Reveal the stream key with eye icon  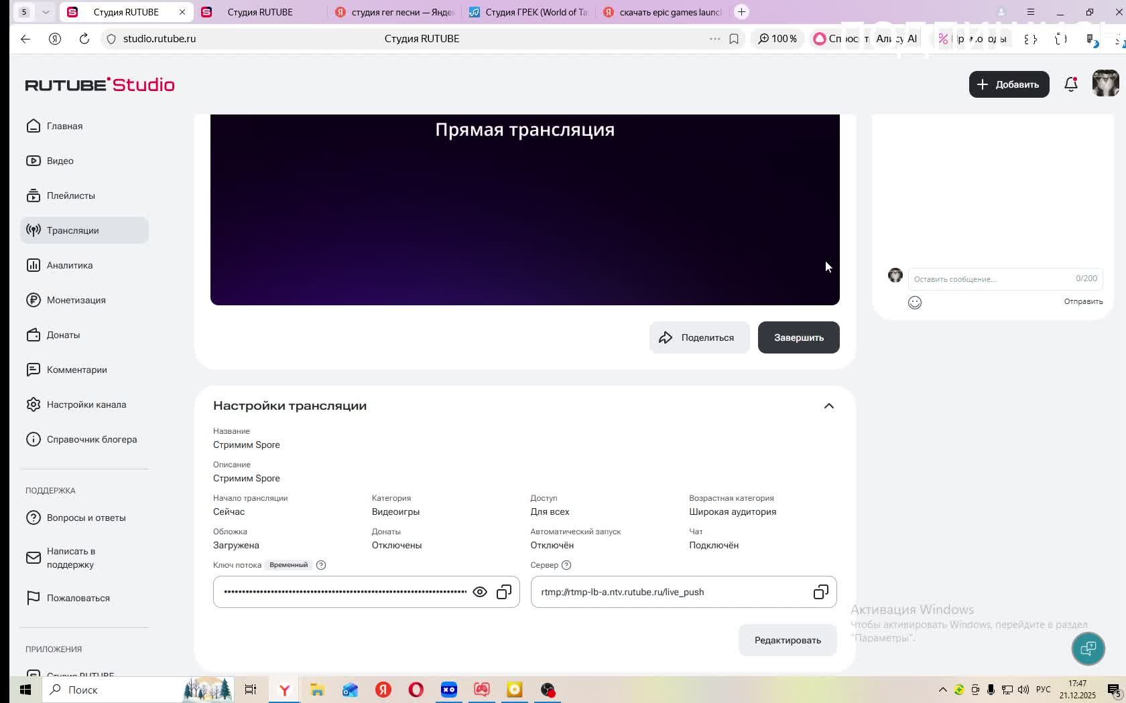point(480,592)
